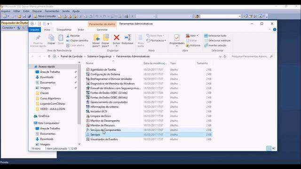Switch to the Exibir ribbon tab
301x169 pixels.
[81, 30]
